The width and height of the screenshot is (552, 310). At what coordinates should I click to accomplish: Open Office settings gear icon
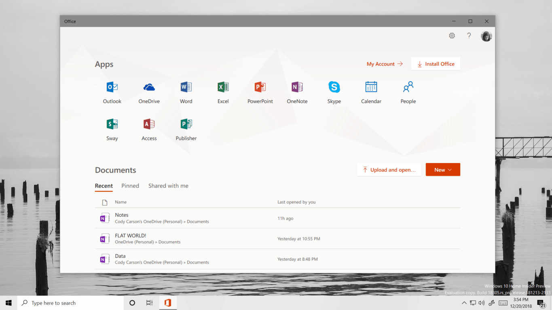click(452, 36)
